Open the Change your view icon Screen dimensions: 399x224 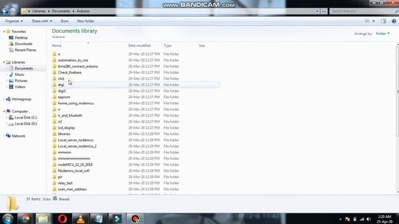367,21
